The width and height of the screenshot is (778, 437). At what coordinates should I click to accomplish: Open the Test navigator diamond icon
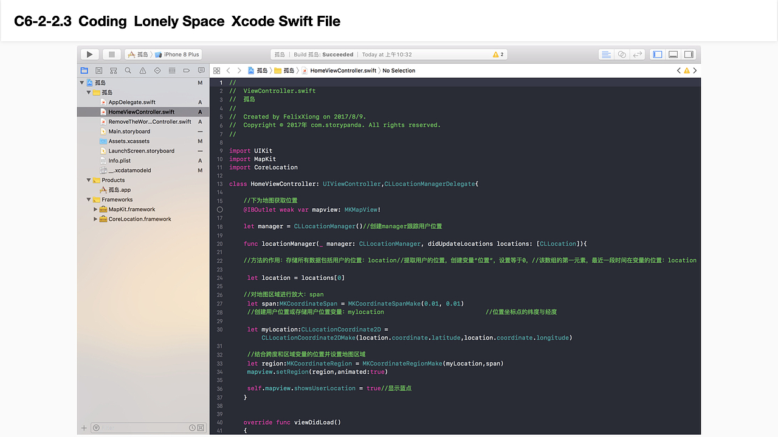[157, 70]
